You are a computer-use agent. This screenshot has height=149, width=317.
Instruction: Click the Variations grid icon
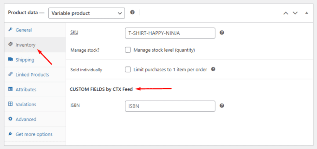pos(10,104)
